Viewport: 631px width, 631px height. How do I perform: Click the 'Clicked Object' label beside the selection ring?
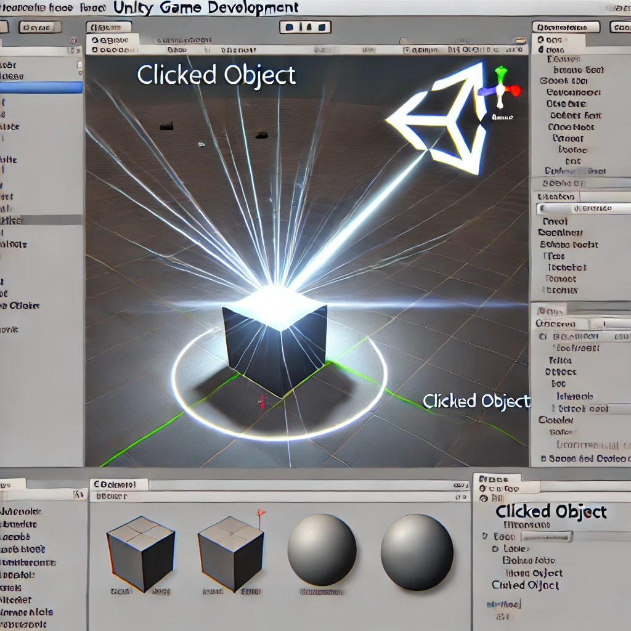coord(476,401)
